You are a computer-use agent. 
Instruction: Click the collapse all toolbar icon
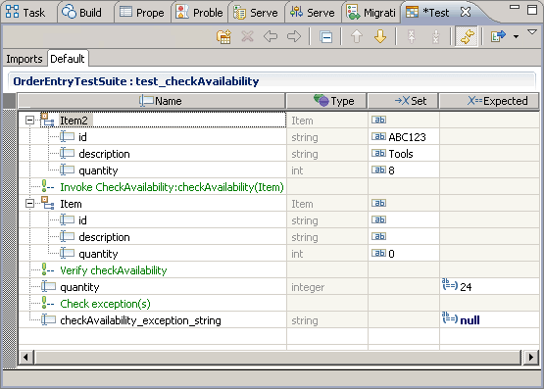[x=326, y=37]
